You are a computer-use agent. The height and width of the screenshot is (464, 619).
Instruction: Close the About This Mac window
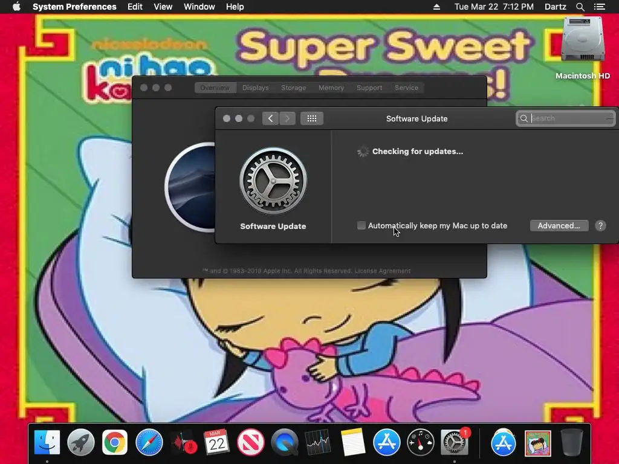click(x=144, y=88)
